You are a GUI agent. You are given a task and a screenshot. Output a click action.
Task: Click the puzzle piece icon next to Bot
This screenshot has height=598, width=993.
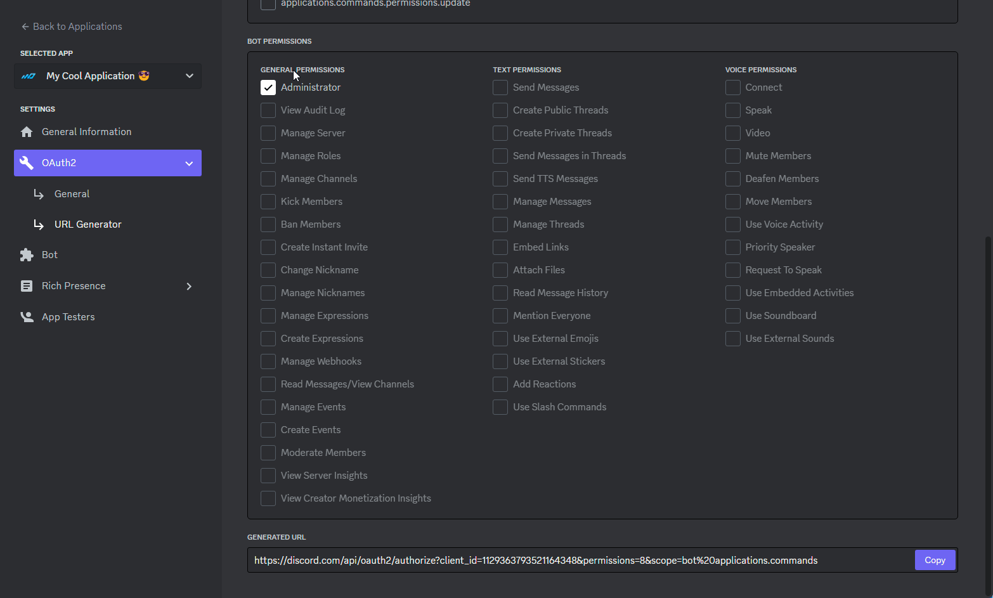pos(27,255)
